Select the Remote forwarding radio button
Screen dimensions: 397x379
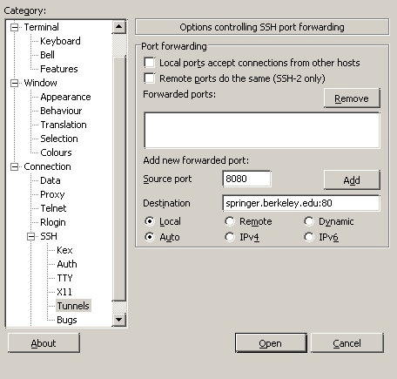click(230, 221)
